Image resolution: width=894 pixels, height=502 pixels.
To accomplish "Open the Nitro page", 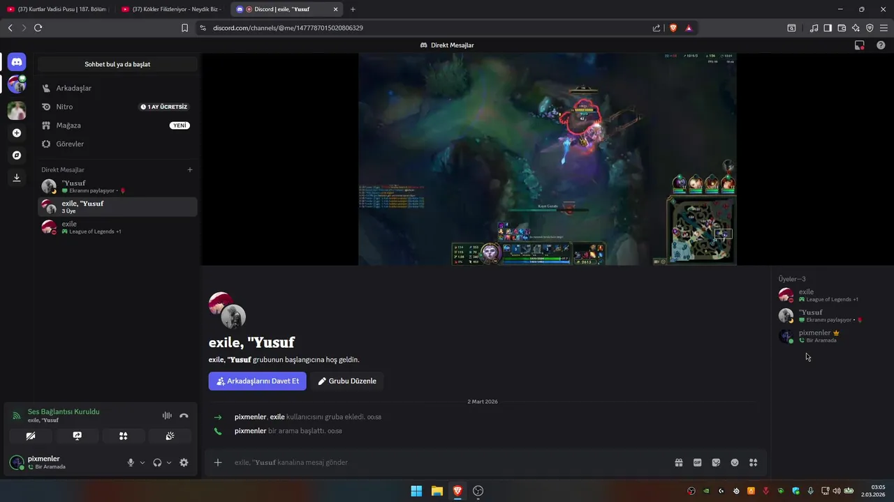I will click(117, 107).
